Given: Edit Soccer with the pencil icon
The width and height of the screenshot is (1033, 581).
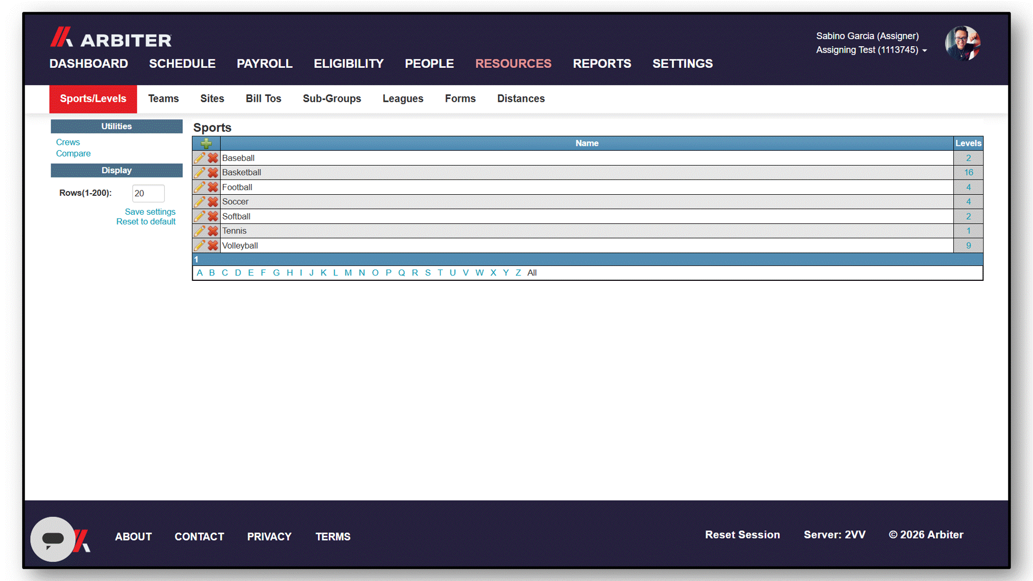Looking at the screenshot, I should (200, 202).
